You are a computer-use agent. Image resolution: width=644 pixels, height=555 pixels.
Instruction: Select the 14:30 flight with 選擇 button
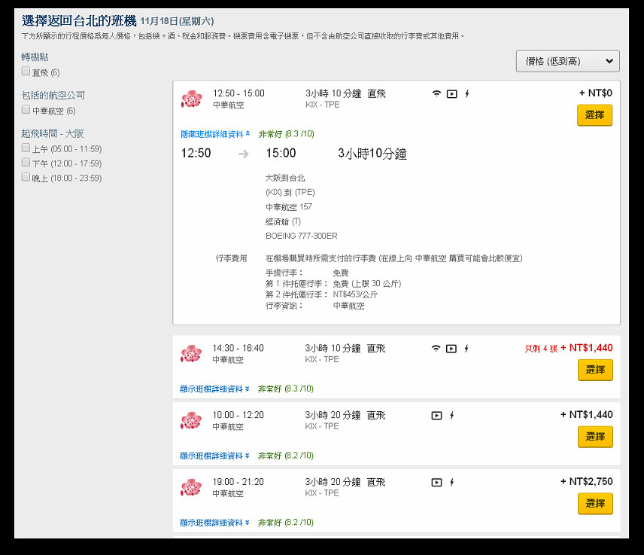tap(595, 370)
